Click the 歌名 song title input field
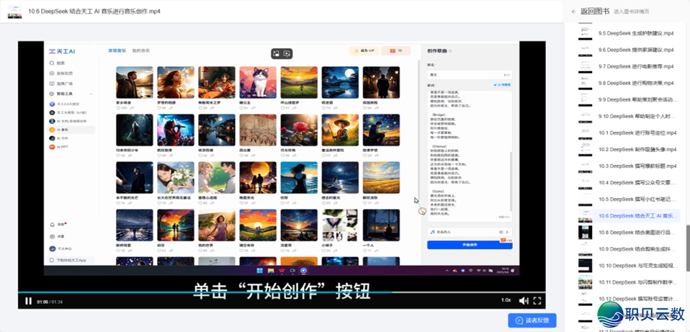 [470, 75]
